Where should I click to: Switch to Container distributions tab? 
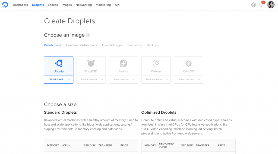pyautogui.click(x=81, y=45)
